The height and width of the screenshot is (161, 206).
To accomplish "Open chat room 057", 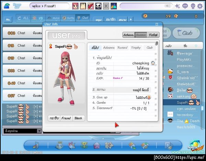I will 22,95.
